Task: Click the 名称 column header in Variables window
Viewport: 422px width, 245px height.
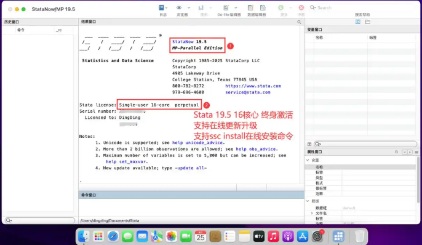Action: (319, 38)
